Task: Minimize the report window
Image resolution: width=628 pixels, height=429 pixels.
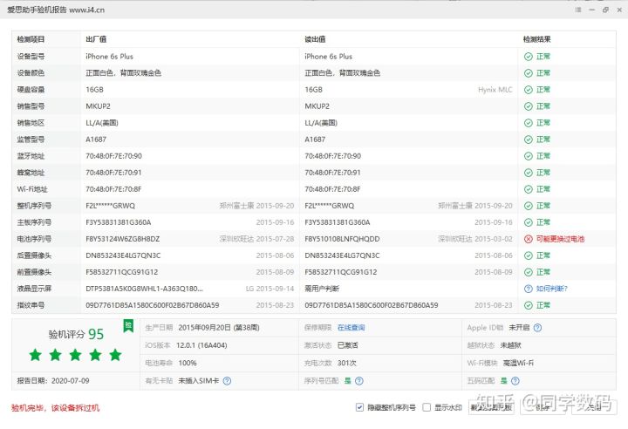Action: tap(592, 10)
